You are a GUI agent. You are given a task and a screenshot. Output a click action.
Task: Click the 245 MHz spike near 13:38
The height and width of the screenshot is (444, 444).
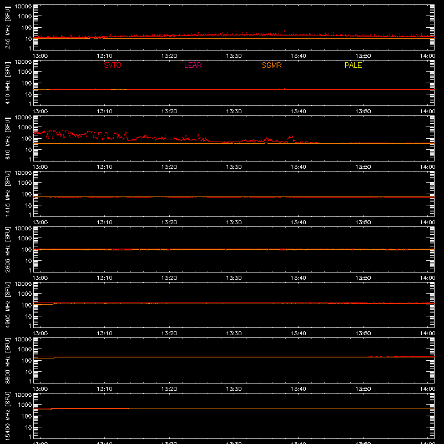[284, 32]
